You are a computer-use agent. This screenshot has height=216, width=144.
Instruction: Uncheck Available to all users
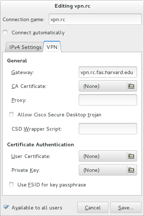point(6,207)
